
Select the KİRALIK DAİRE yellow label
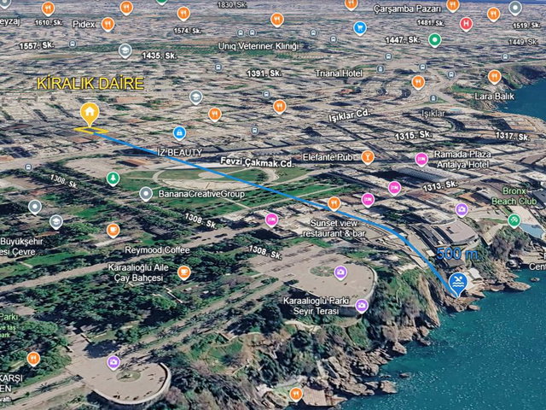90,84
